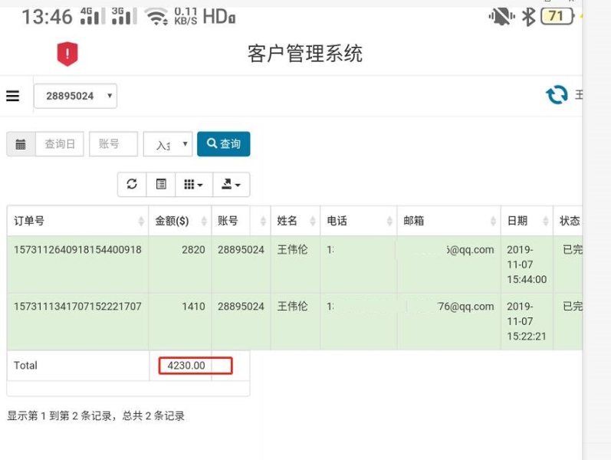Click the blue refresh sync icon

[x=557, y=95]
